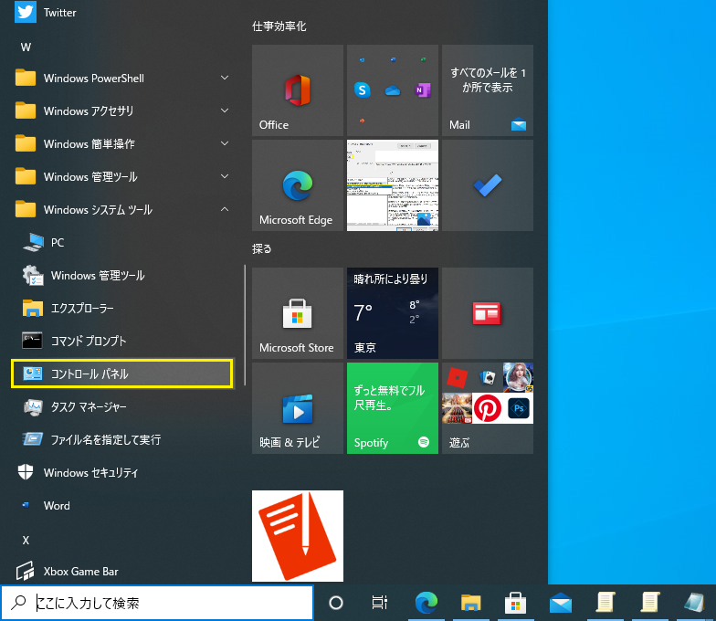Open OneDrive in the Office apps folder tile
716x621 pixels.
click(x=393, y=91)
